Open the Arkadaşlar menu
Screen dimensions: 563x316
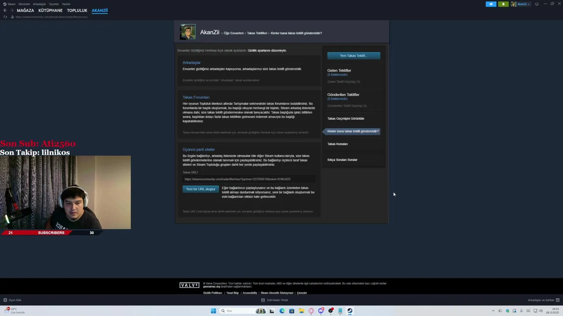(40, 4)
